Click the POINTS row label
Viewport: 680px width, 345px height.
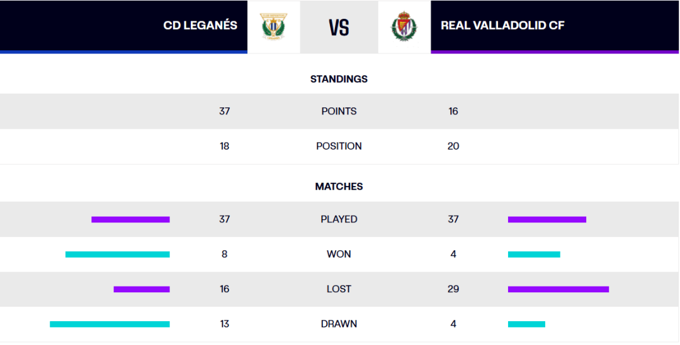[339, 111]
